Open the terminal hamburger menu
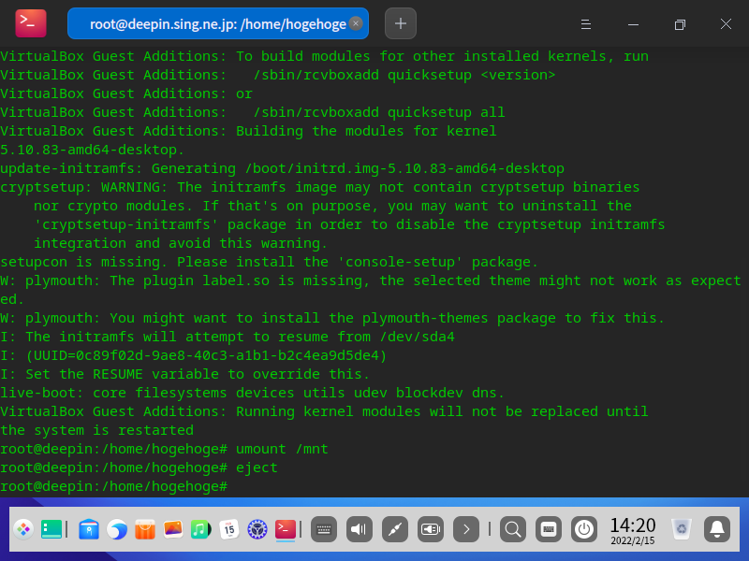The image size is (749, 561). [586, 24]
